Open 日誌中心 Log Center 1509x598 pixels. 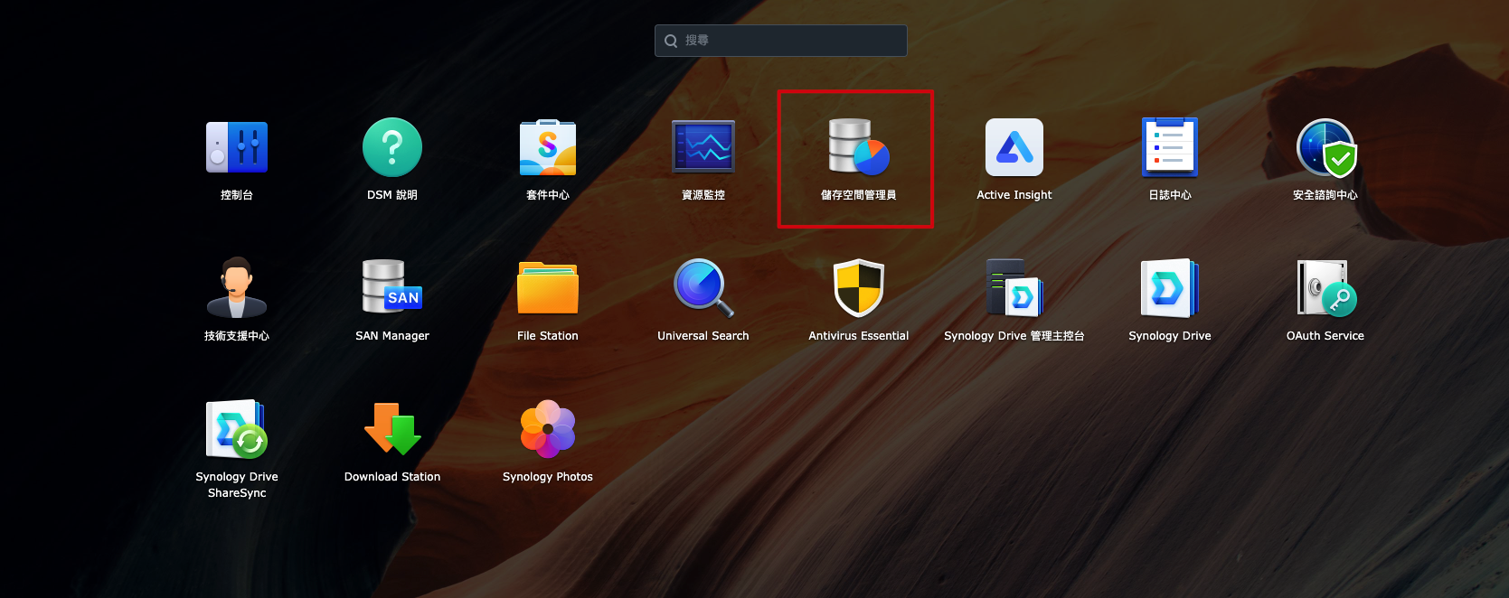[x=1169, y=148]
